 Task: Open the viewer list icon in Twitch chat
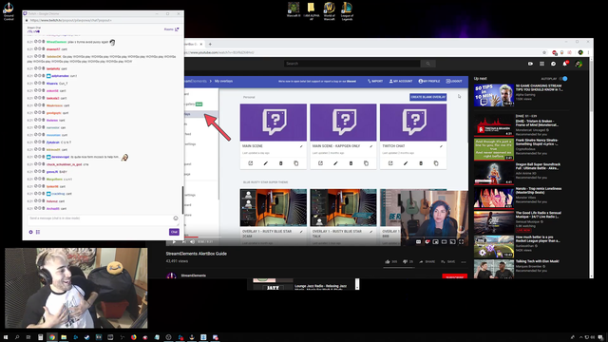coord(38,232)
